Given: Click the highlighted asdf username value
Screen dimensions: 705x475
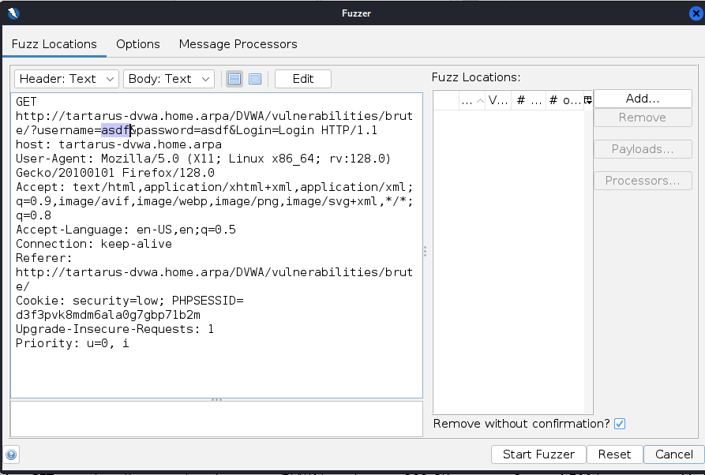Looking at the screenshot, I should [x=115, y=130].
